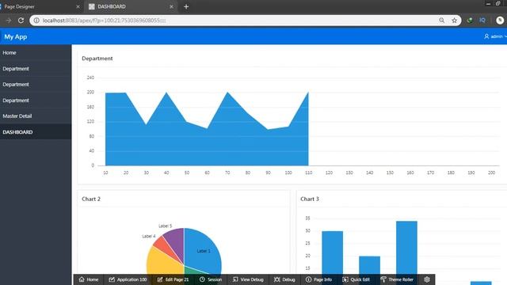Click the second bar in Chart 3

pos(370,265)
